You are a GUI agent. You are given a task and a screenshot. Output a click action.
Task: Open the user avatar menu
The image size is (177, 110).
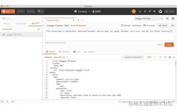click(x=160, y=11)
